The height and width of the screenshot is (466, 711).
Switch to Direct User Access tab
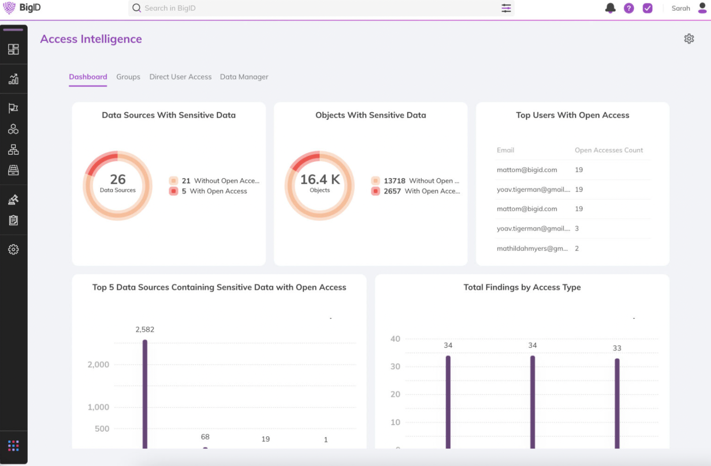point(180,77)
